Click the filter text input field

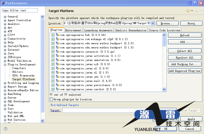pyautogui.click(x=20, y=10)
